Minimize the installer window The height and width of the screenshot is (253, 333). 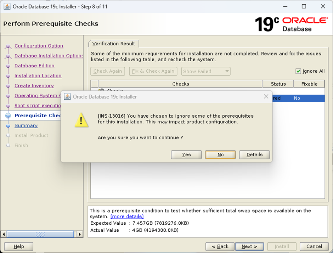click(285, 6)
